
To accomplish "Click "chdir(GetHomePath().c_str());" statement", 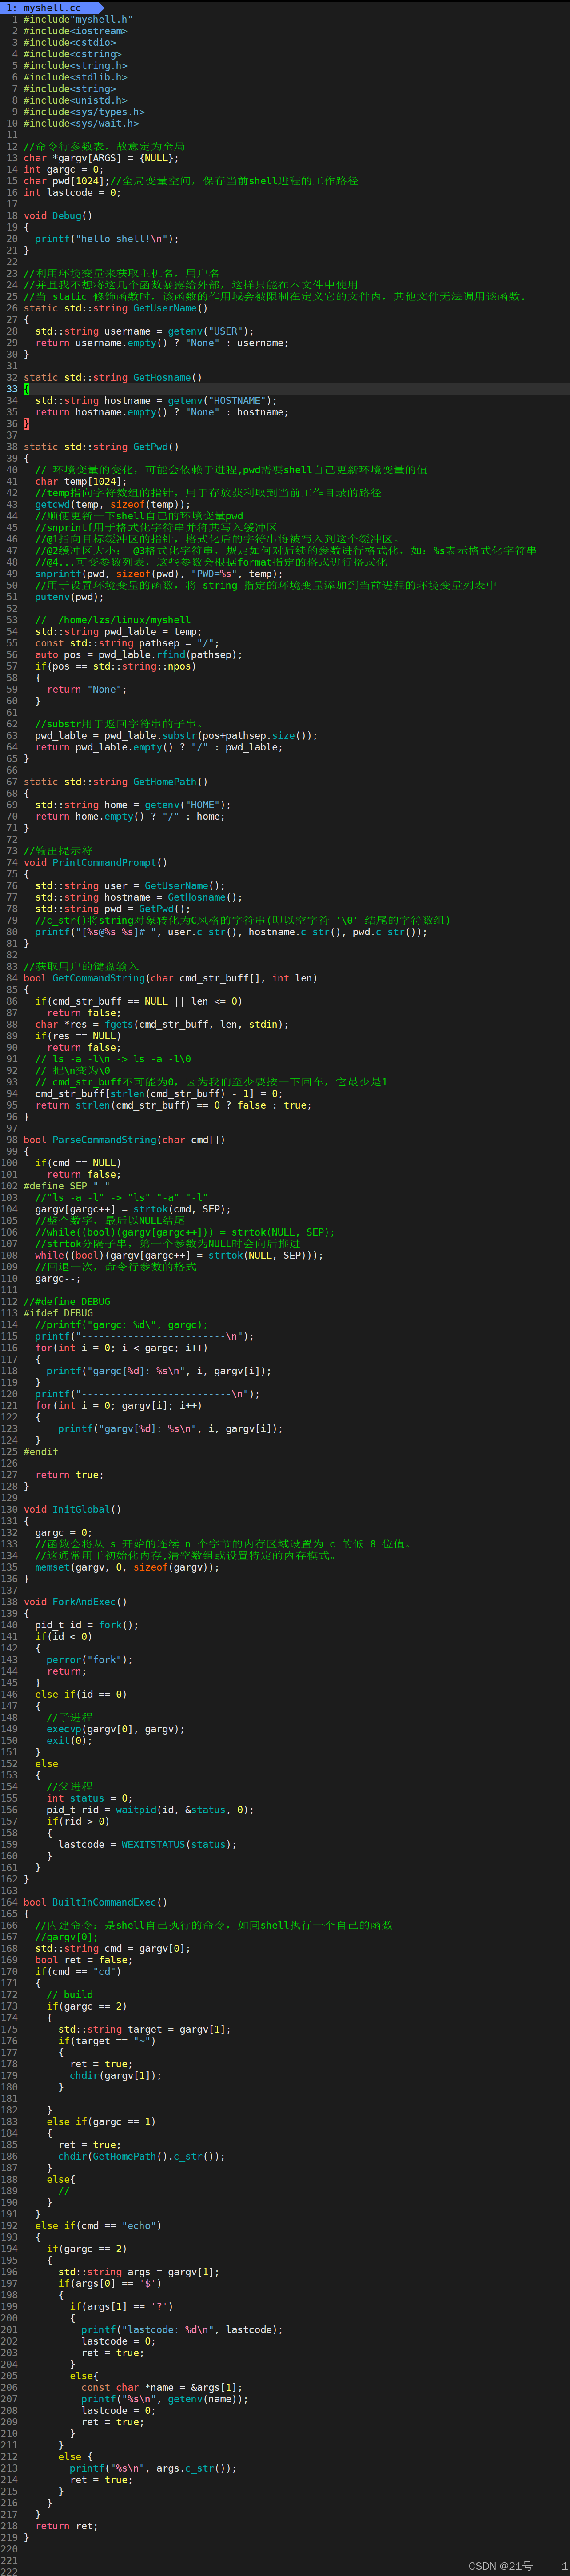I will click(x=142, y=2156).
